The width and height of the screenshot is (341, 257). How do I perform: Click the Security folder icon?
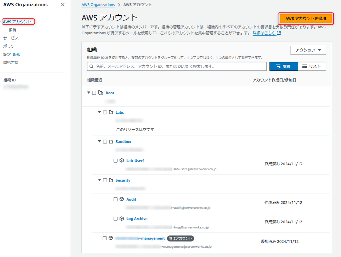tap(111, 180)
